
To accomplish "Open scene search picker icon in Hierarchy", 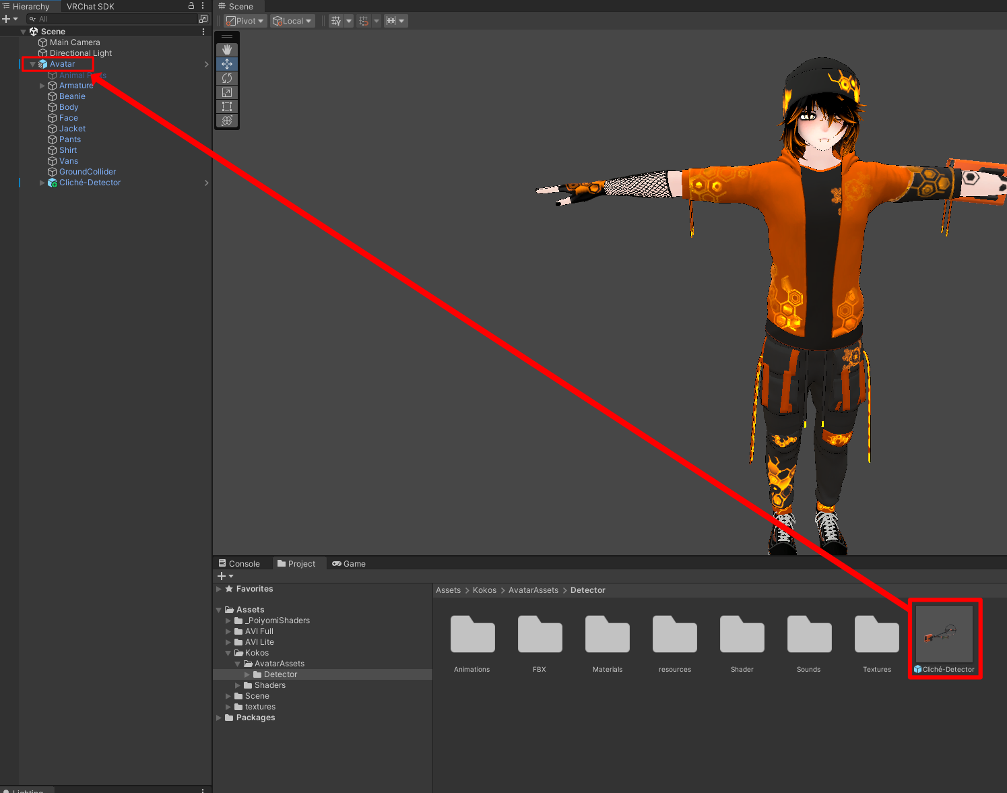I will [203, 19].
